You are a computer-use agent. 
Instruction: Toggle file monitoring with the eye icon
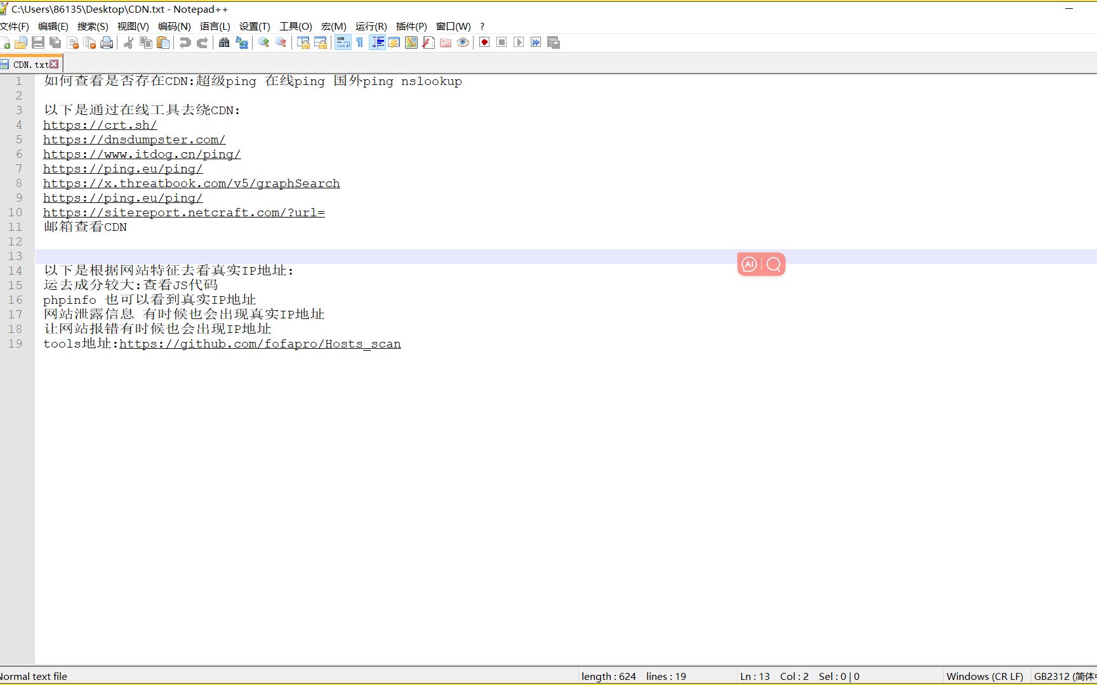coord(463,42)
